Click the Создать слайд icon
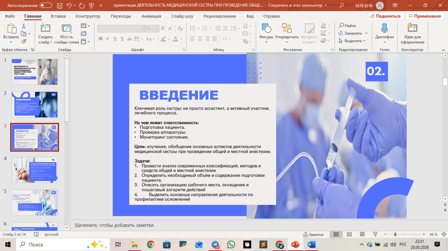Viewport: 448px width, 251px height. 45,29
